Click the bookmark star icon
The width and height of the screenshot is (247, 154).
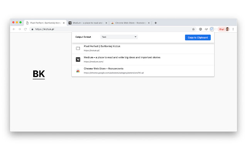point(193,29)
